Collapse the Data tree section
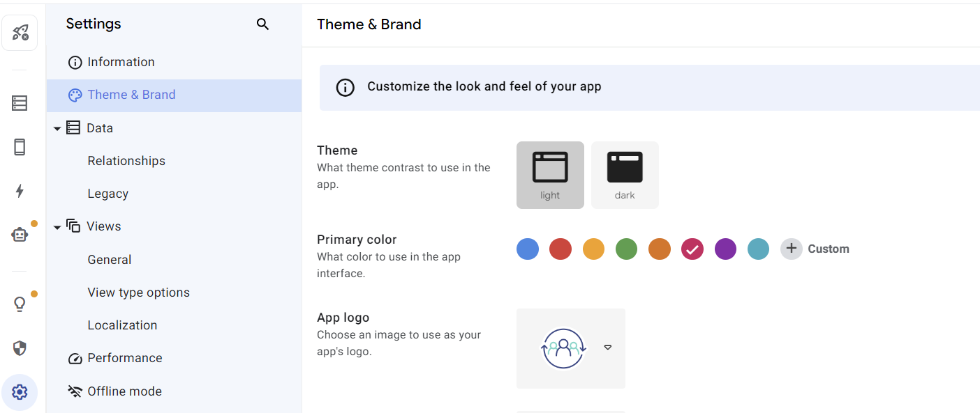 (57, 129)
